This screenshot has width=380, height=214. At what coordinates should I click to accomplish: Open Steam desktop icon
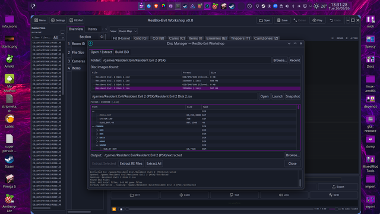click(9, 161)
